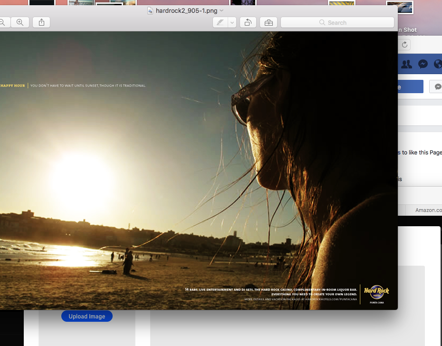The width and height of the screenshot is (442, 346).
Task: Select the yellow striped desktop thumbnail
Action: pos(342,3)
